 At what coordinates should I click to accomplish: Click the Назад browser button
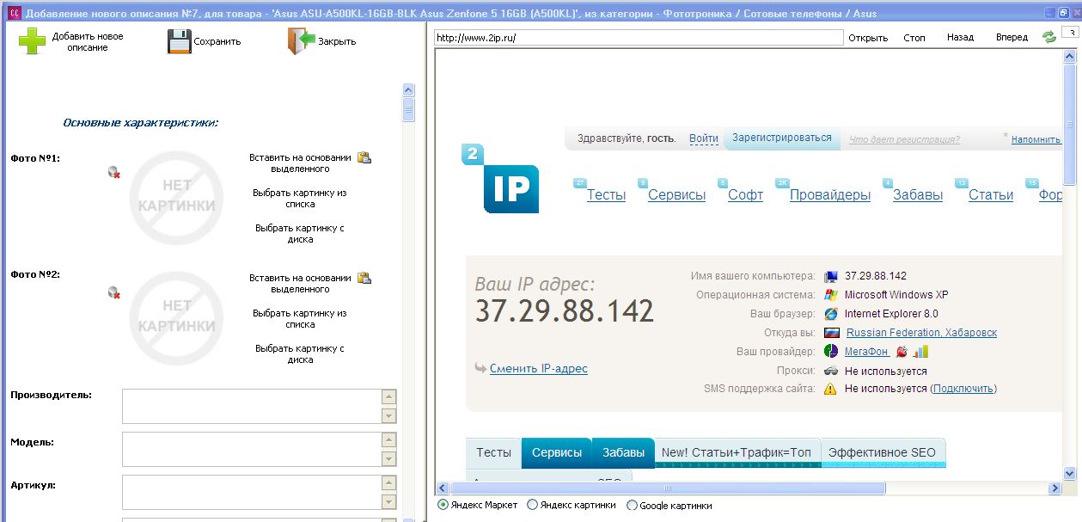[x=960, y=38]
